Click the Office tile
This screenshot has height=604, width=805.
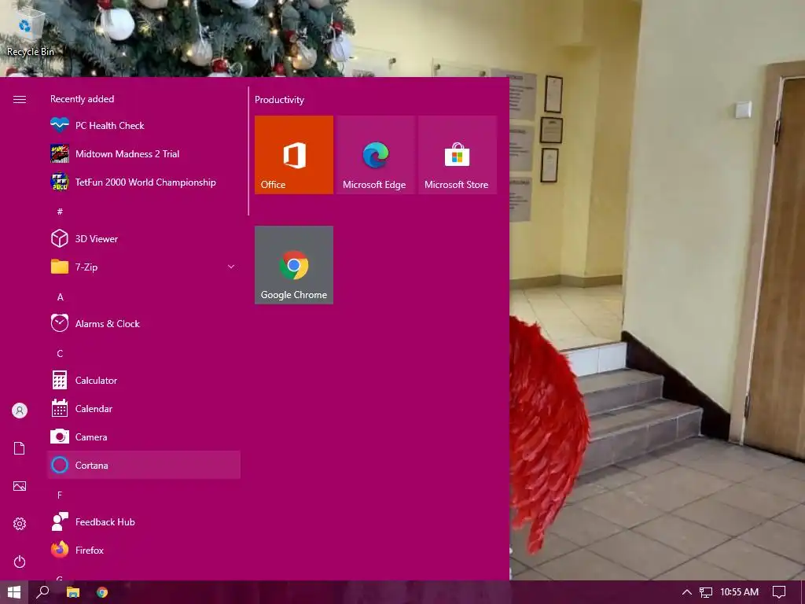(294, 155)
